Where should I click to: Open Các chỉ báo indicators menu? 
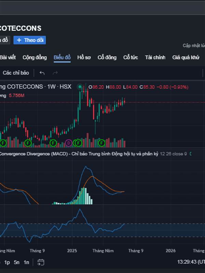16,73
